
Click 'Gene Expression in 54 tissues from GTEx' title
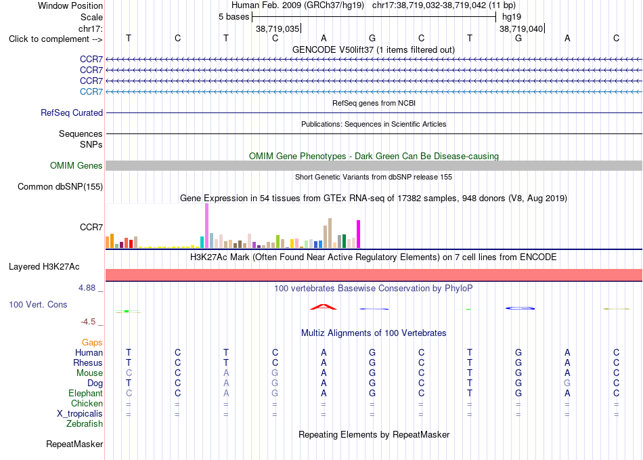(x=373, y=198)
